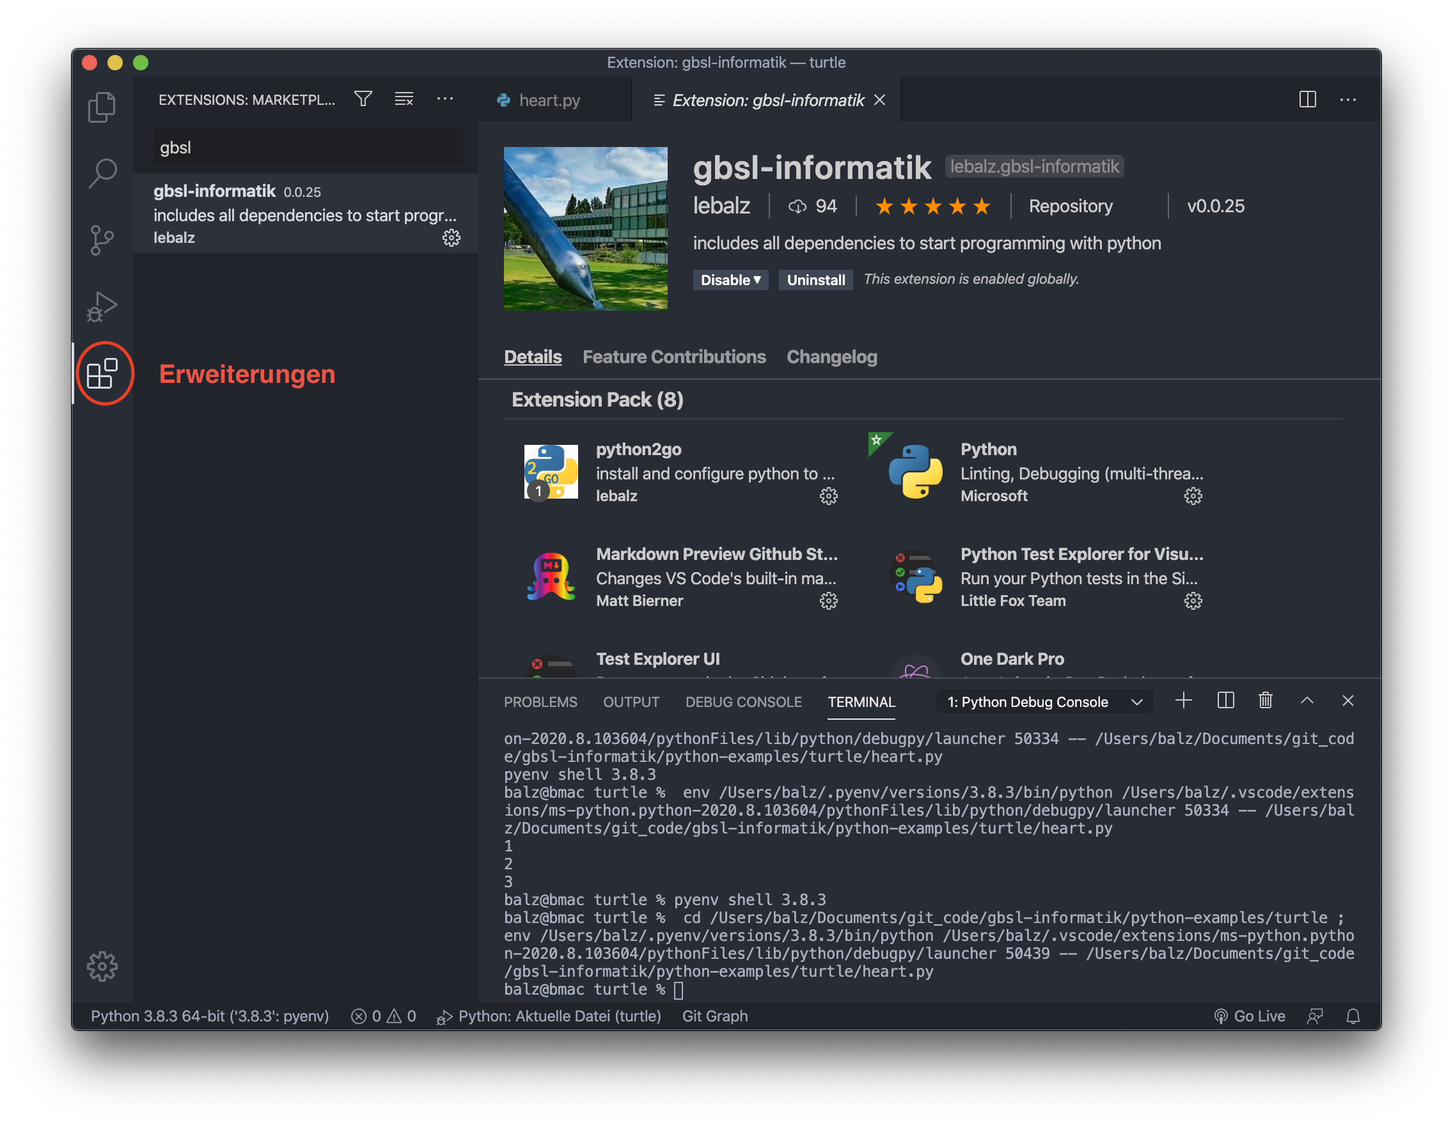Open the Disable dropdown button
Image resolution: width=1453 pixels, height=1125 pixels.
730,280
